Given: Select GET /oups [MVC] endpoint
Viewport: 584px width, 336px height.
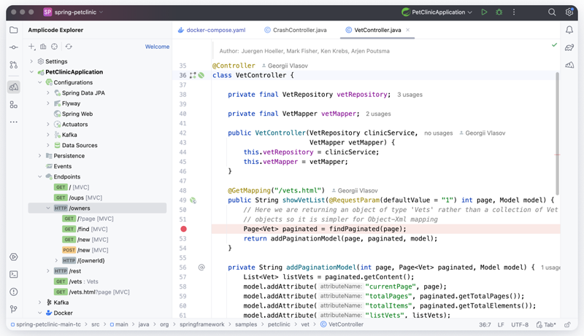Looking at the screenshot, I should click(x=78, y=198).
